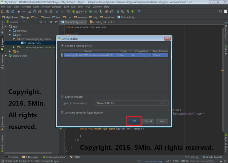Open the AVD Manager icon
Image resolution: width=228 pixels, height=163 pixels.
123,12
